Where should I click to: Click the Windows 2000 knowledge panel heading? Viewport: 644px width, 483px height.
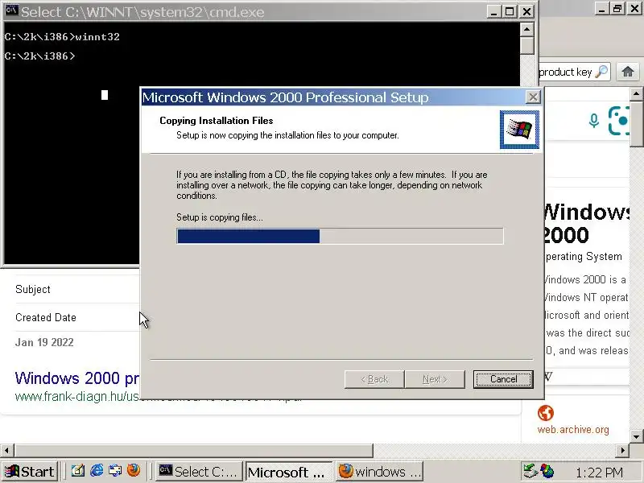(x=585, y=224)
